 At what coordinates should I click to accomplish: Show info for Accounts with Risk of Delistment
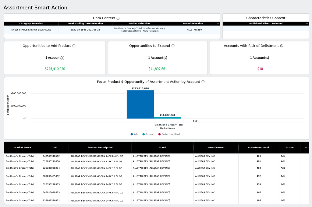pyautogui.click(x=282, y=46)
